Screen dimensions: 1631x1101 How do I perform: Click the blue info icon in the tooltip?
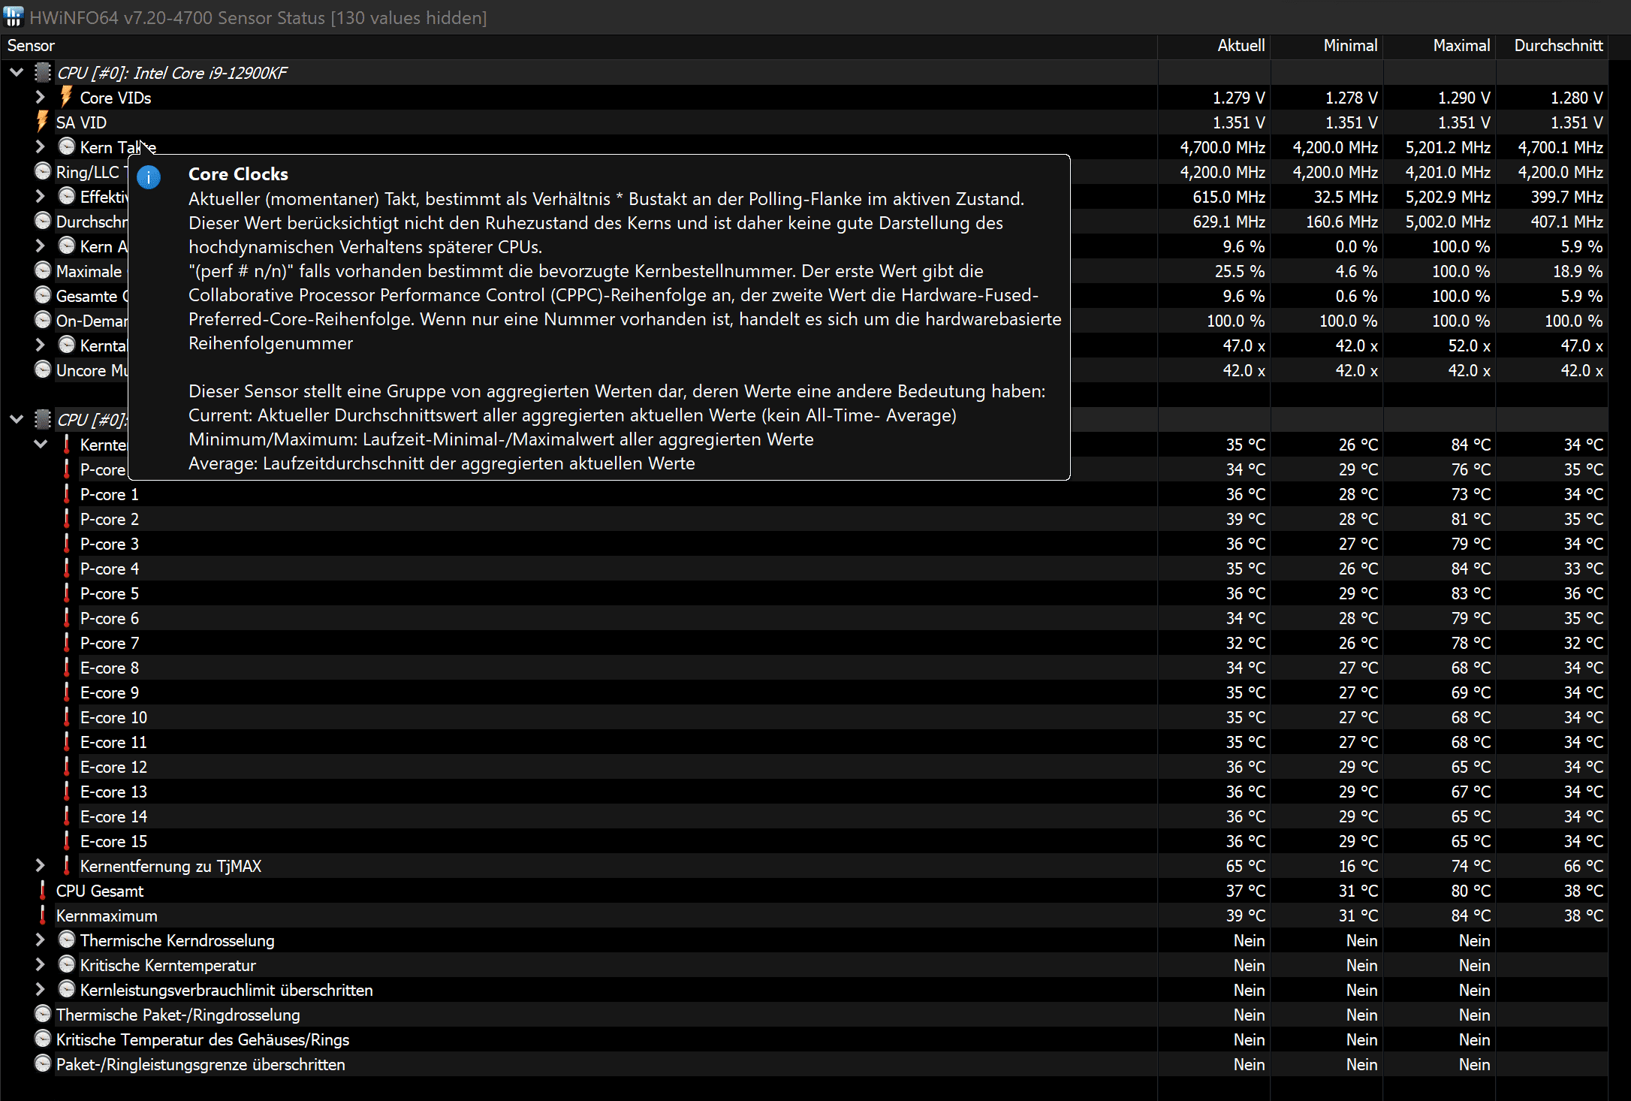tap(149, 177)
